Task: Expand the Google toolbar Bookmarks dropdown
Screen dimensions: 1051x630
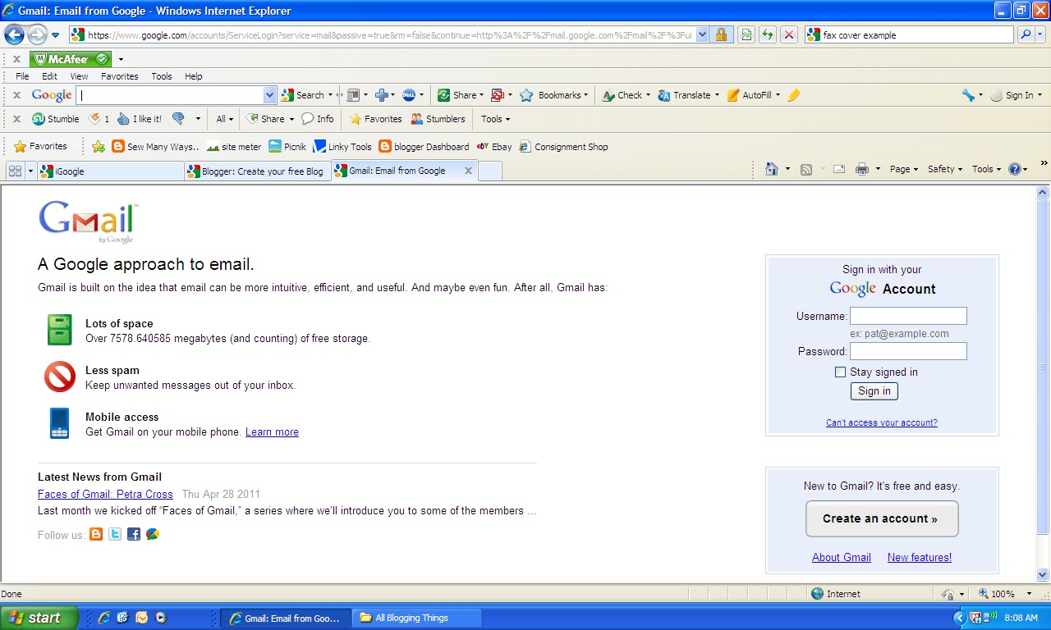Action: point(586,95)
